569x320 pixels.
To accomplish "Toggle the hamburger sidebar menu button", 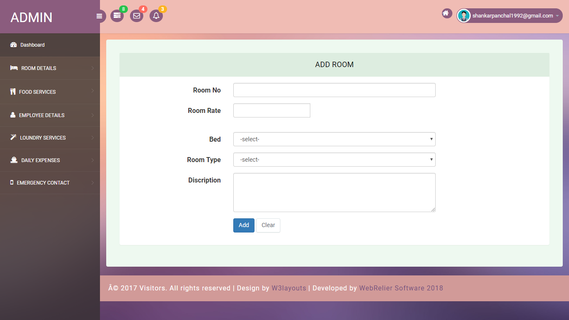I will [99, 16].
